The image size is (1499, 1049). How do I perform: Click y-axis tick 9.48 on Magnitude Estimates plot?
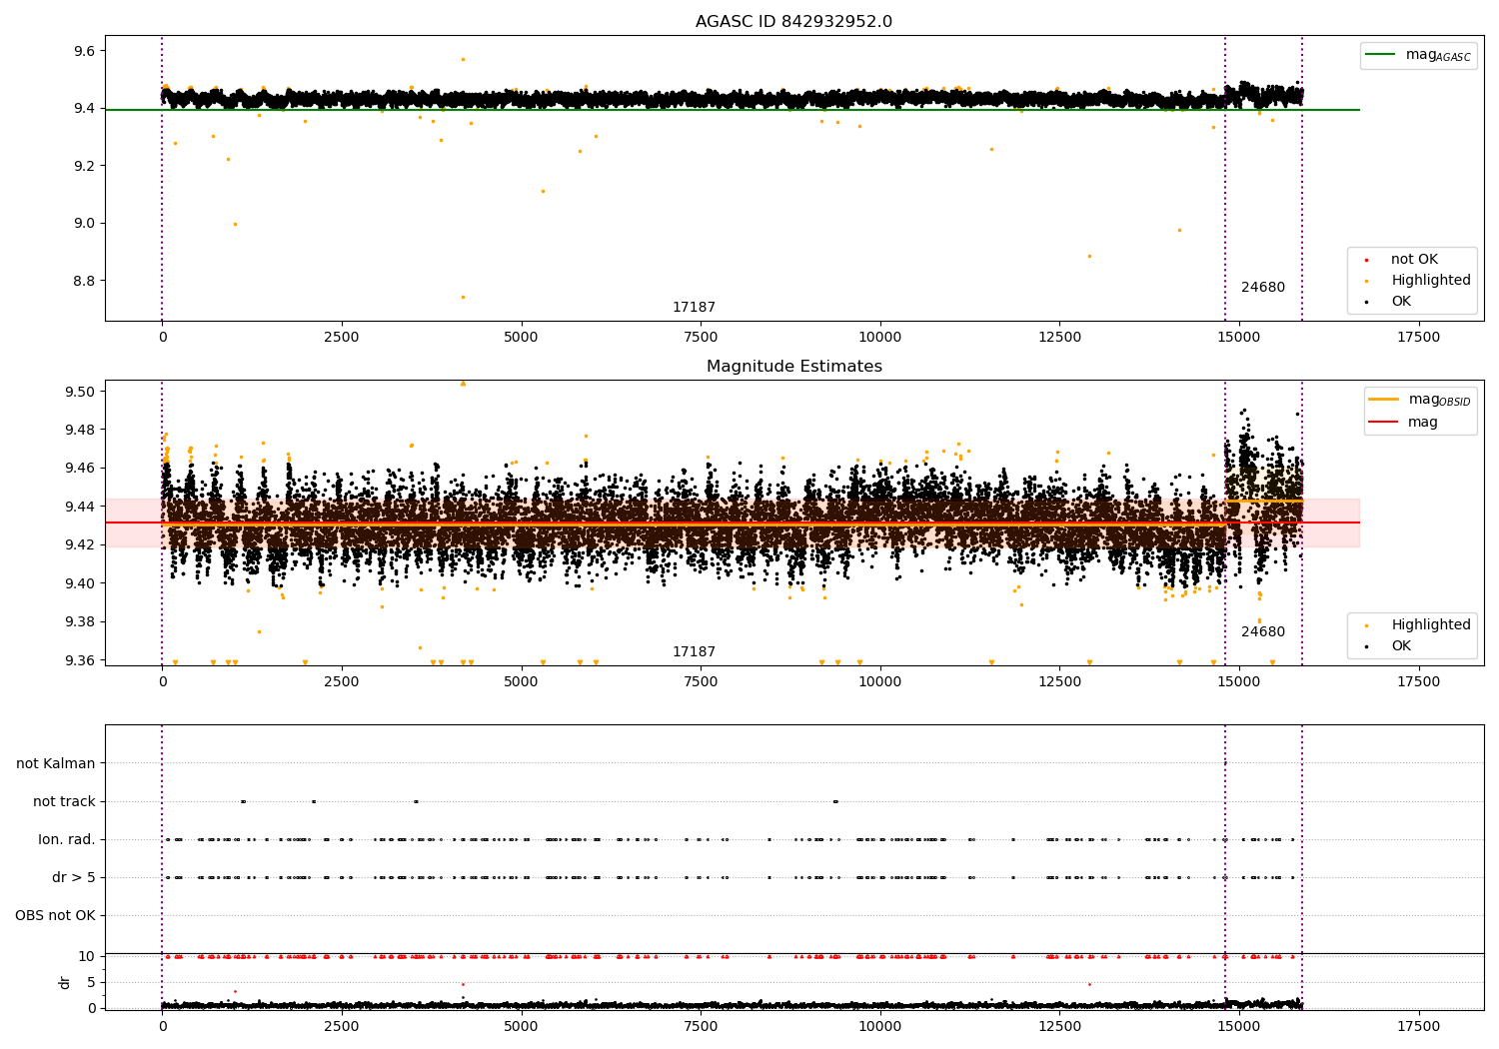pyautogui.click(x=79, y=431)
